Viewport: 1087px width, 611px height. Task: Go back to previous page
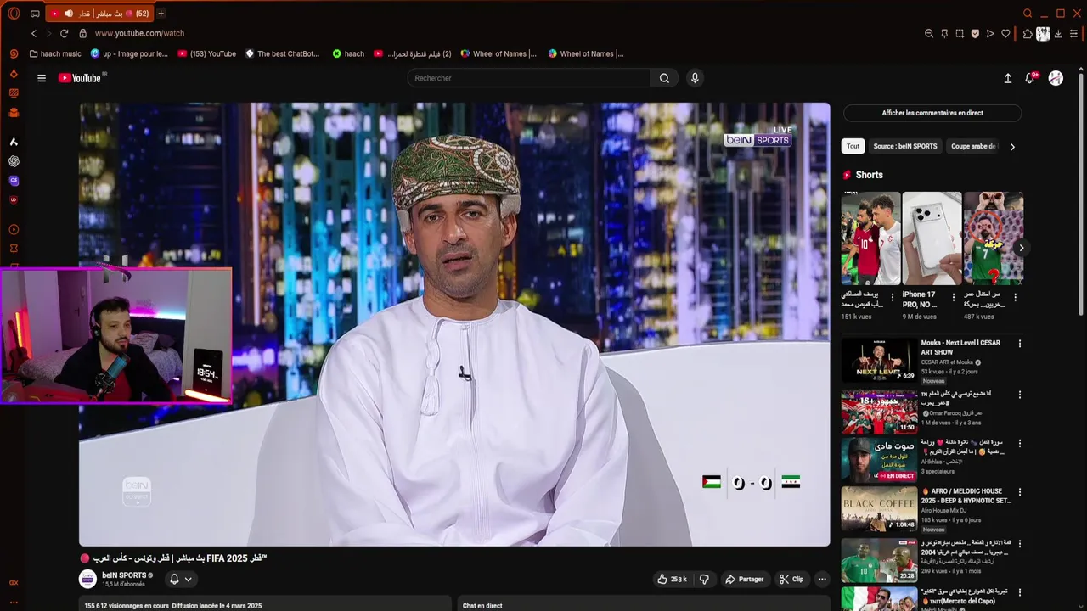coord(34,33)
